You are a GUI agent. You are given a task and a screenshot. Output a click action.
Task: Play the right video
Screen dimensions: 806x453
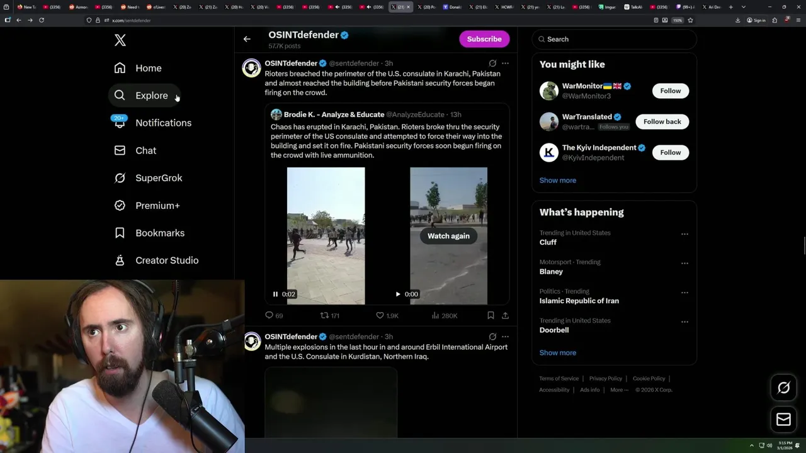pyautogui.click(x=398, y=294)
